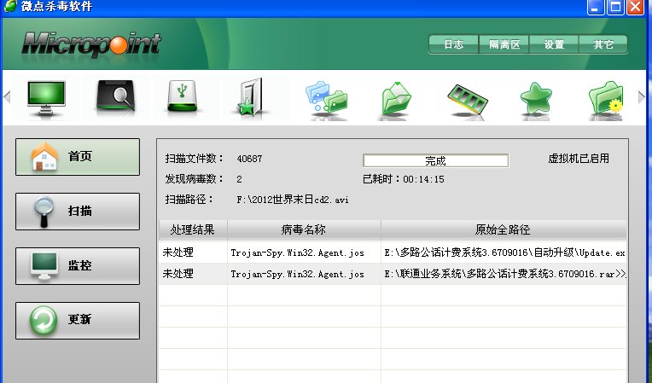The height and width of the screenshot is (383, 652).
Task: Open the 监控 monitoring section
Action: (78, 266)
